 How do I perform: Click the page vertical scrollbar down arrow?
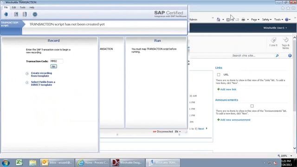click(x=295, y=148)
